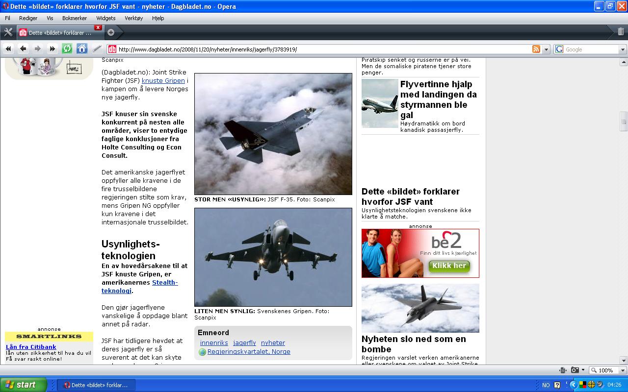Screen dimensions: 628x392
Task: Click the 'Klikk her' button in be2 ad
Action: pos(449,266)
